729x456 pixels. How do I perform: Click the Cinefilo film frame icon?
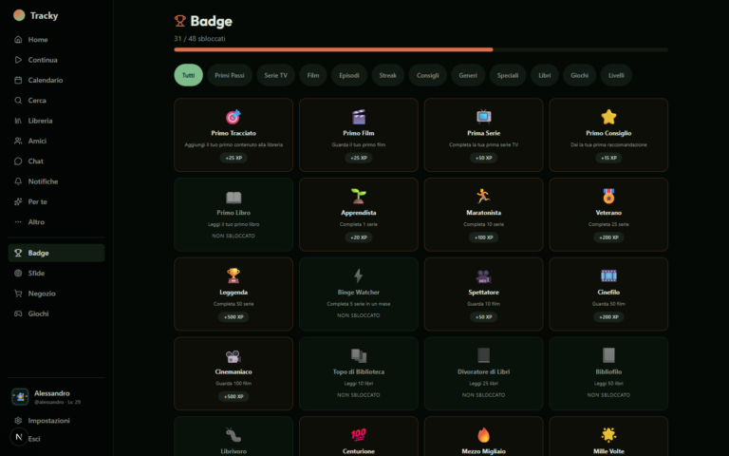pyautogui.click(x=608, y=275)
